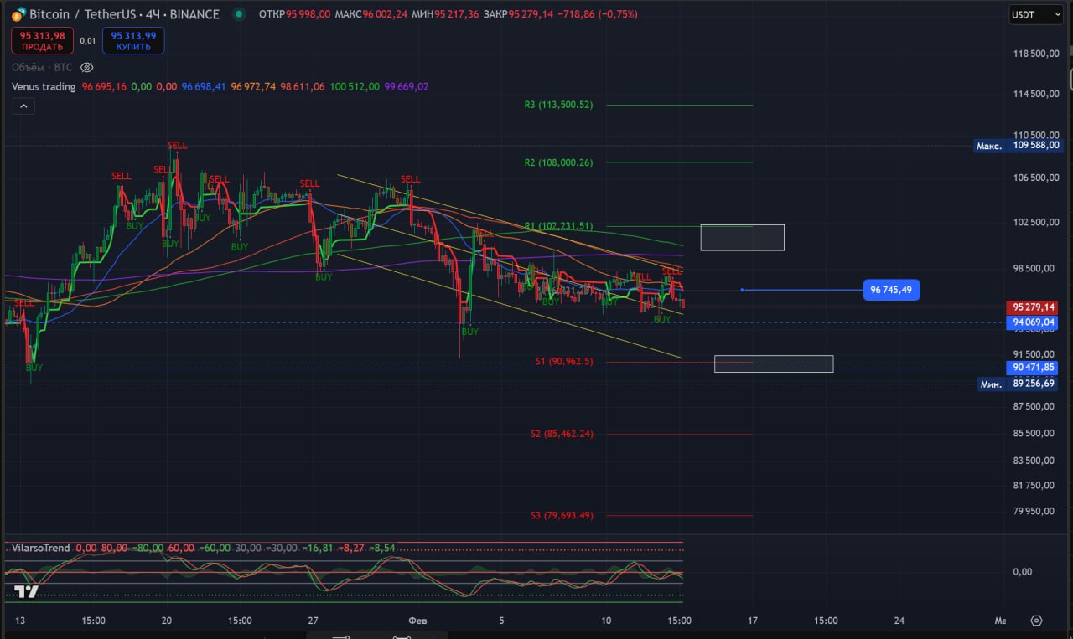
Task: Click the green market status dot
Action: point(240,14)
